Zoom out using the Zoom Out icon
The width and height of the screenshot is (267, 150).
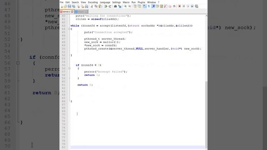coord(129,6)
